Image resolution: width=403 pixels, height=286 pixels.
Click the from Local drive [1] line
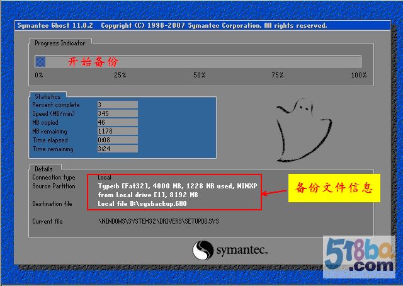tap(148, 195)
